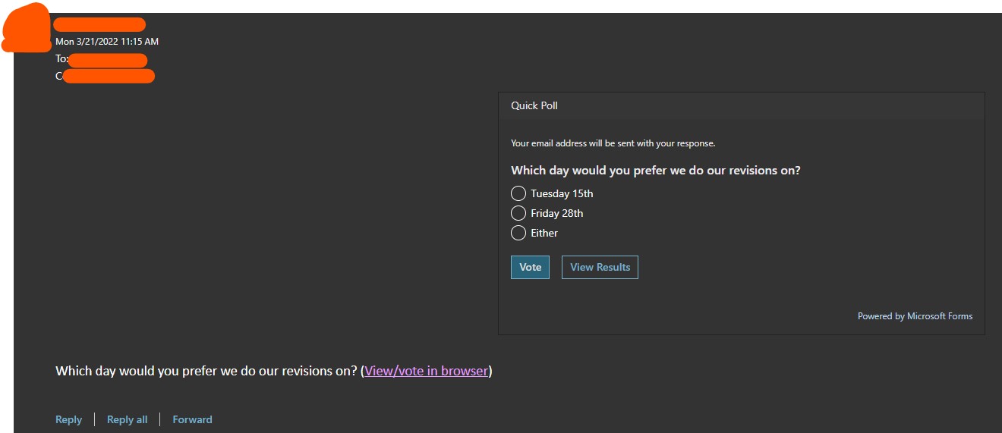Click the redacted To recipient

point(107,60)
